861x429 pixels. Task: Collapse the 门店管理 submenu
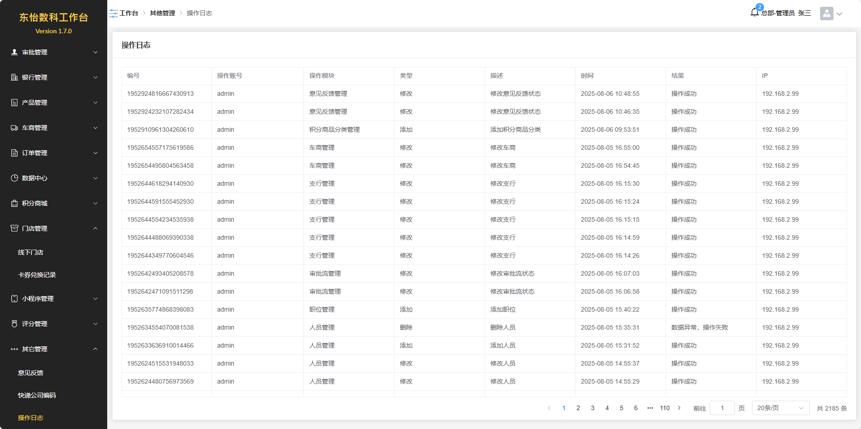coord(95,228)
